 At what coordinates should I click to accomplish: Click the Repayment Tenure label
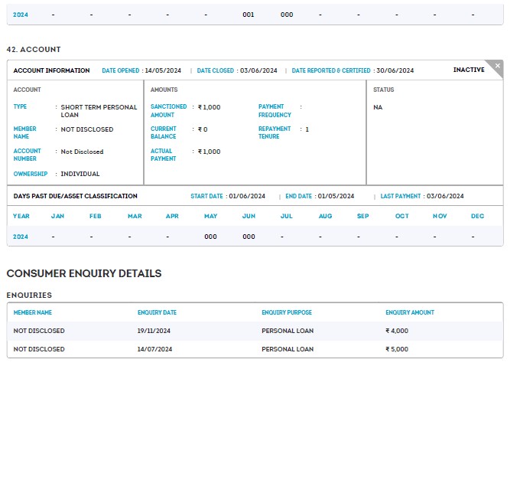point(275,132)
